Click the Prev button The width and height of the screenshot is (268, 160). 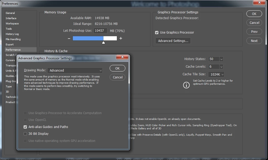[x=254, y=32]
